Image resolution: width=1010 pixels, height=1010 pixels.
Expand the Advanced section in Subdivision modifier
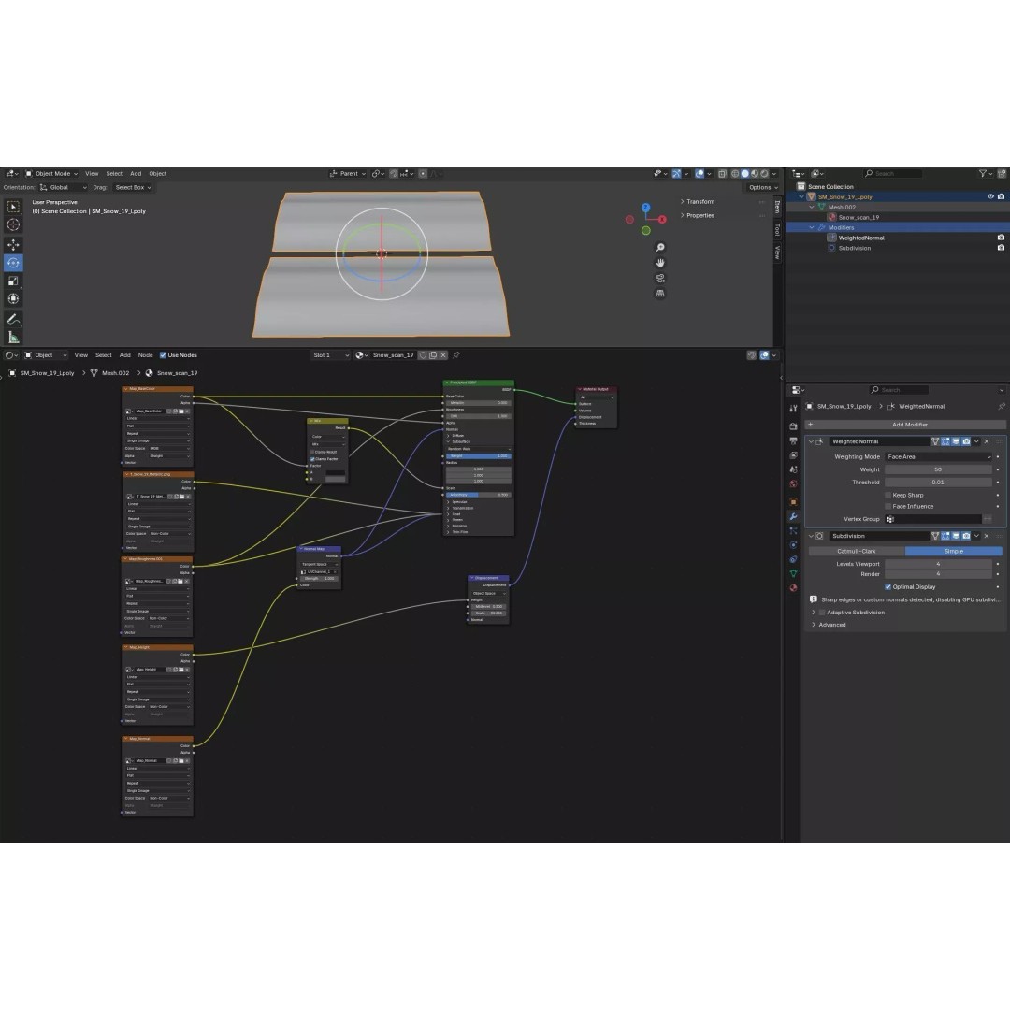830,625
